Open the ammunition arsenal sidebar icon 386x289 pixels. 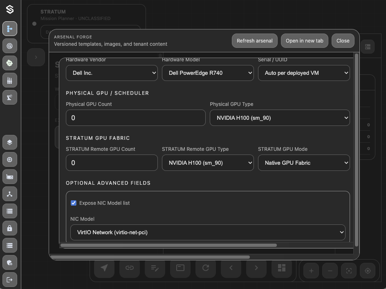[10, 80]
